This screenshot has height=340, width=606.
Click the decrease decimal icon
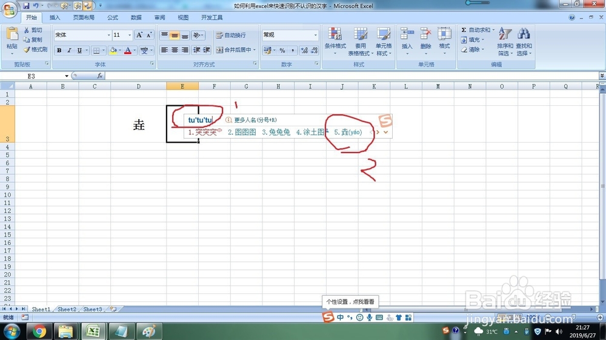click(x=314, y=50)
